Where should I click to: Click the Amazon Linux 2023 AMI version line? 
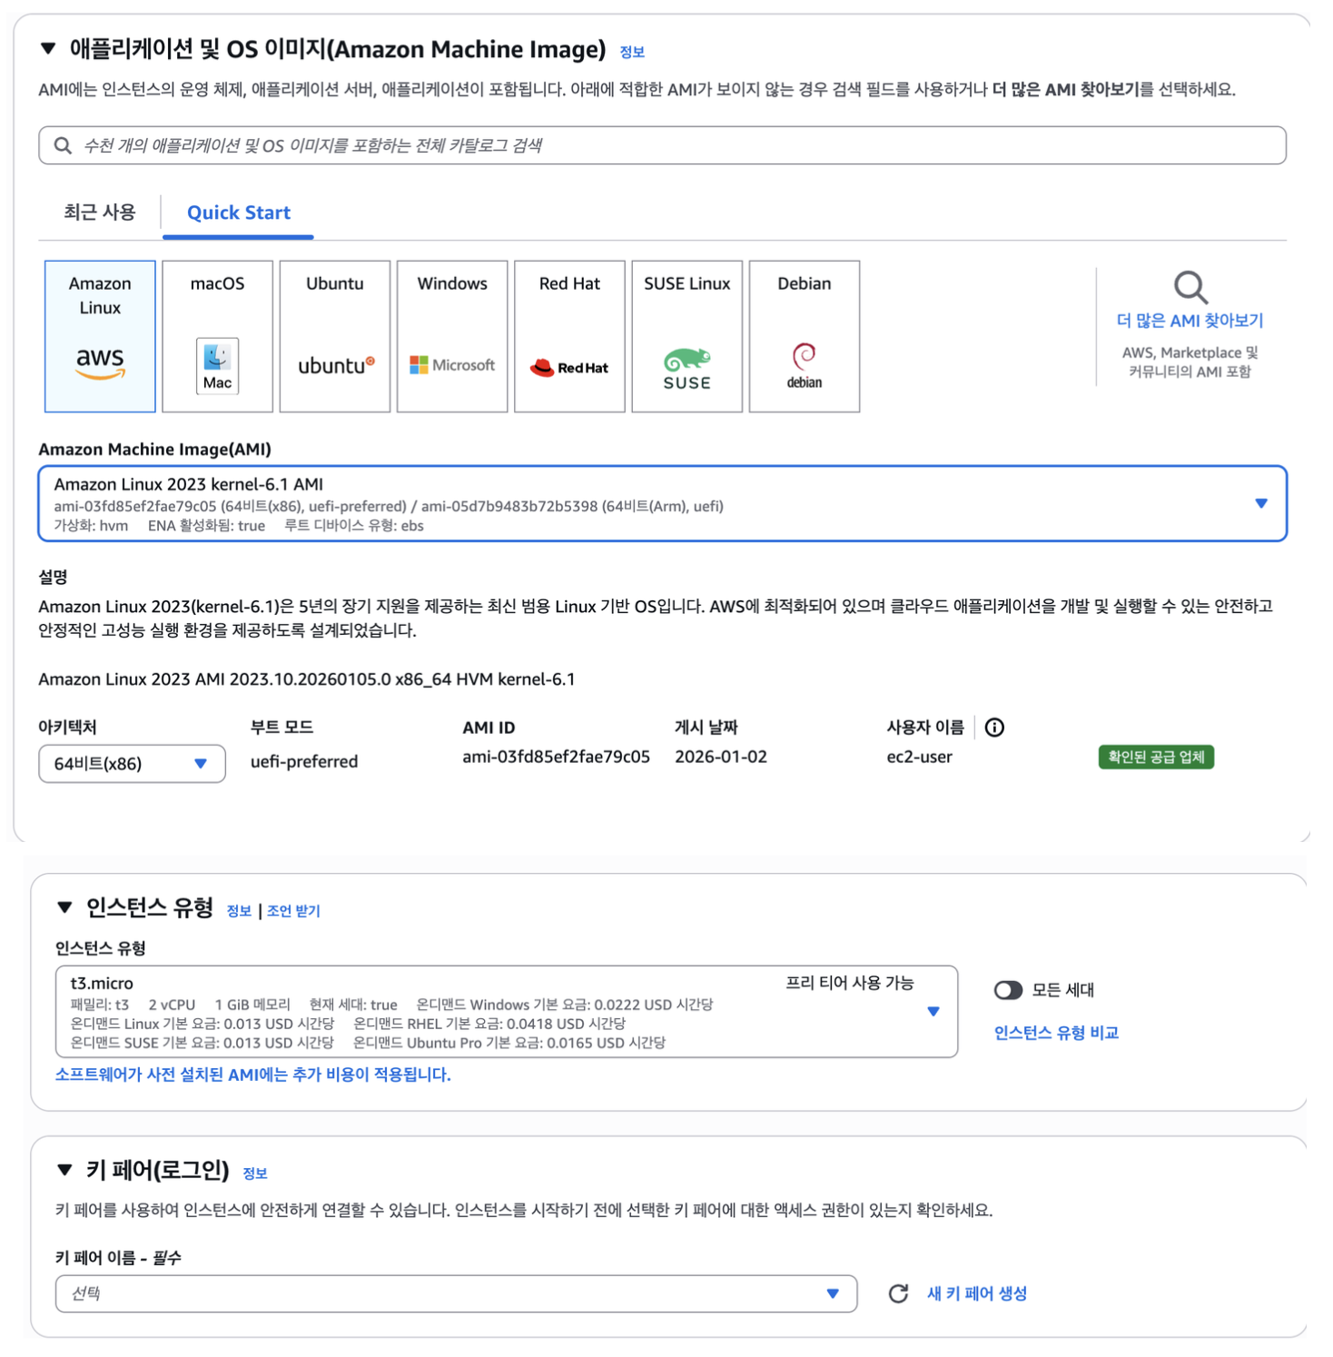pos(306,679)
